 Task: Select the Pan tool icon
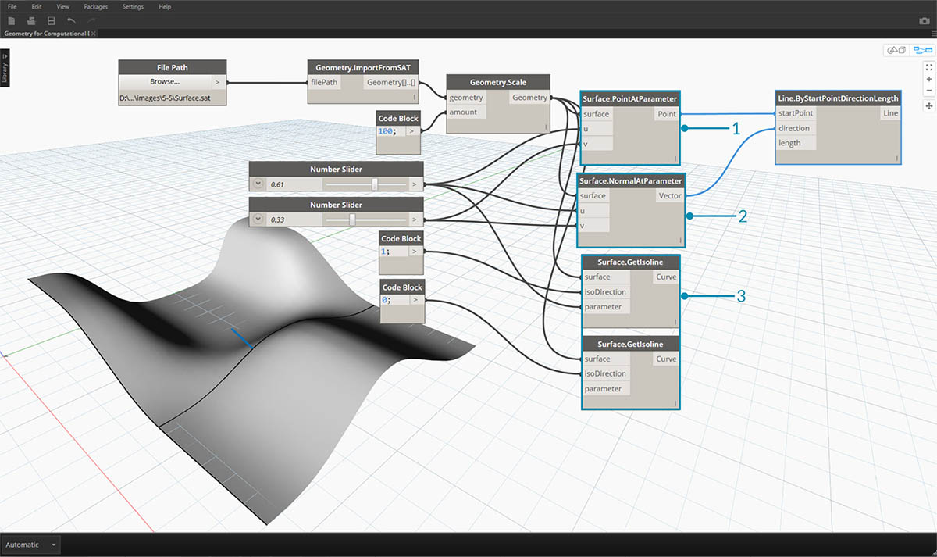(x=929, y=105)
